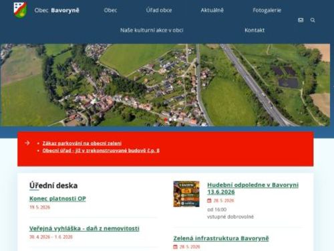This screenshot has height=251, width=334.
Task: Click the Bavoryně coat of arms logo
Action: [20, 10]
